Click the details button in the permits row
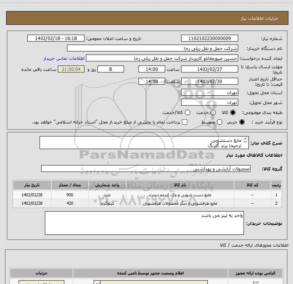Viewport: 293px width, 284px height. click(x=41, y=282)
